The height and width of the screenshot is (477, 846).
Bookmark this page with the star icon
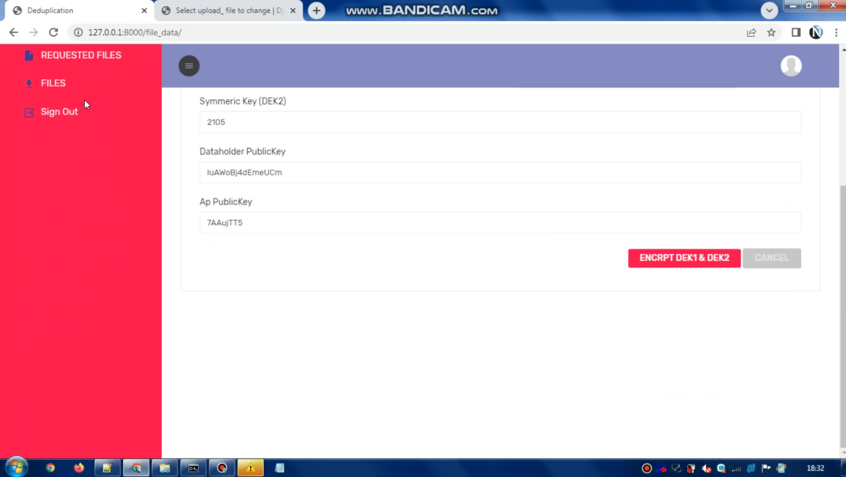pos(772,33)
